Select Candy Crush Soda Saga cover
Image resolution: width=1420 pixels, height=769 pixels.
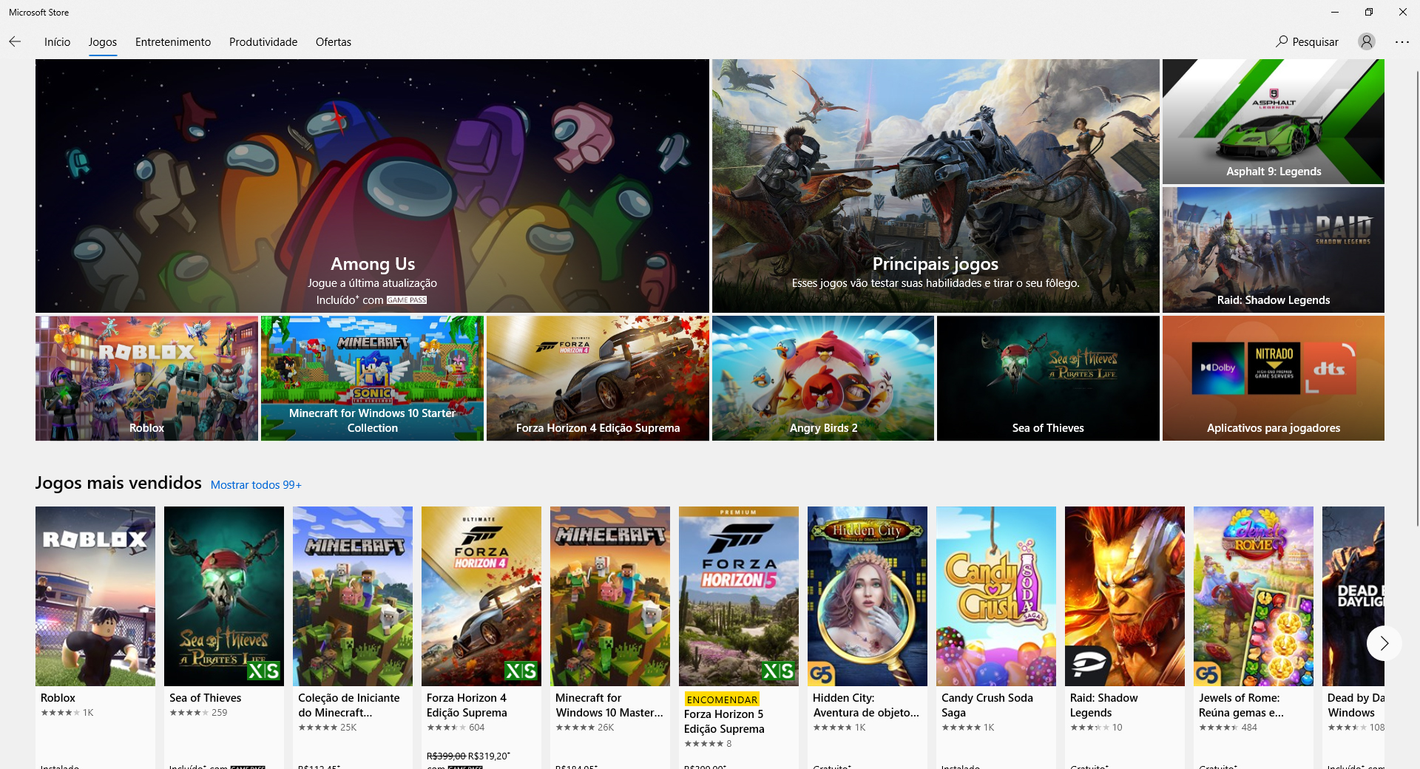click(996, 596)
